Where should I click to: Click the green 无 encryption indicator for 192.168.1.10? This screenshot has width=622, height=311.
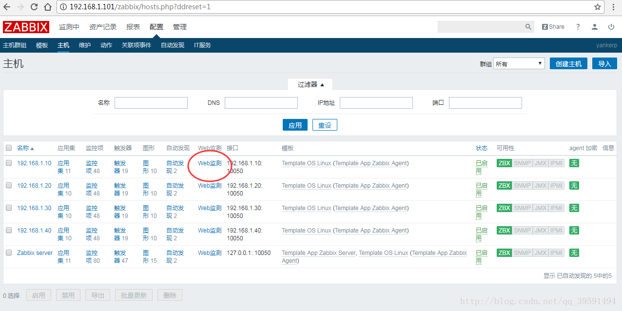pos(574,163)
